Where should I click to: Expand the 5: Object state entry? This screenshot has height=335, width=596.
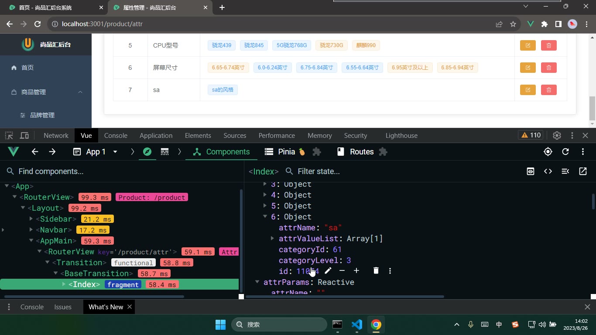(265, 206)
